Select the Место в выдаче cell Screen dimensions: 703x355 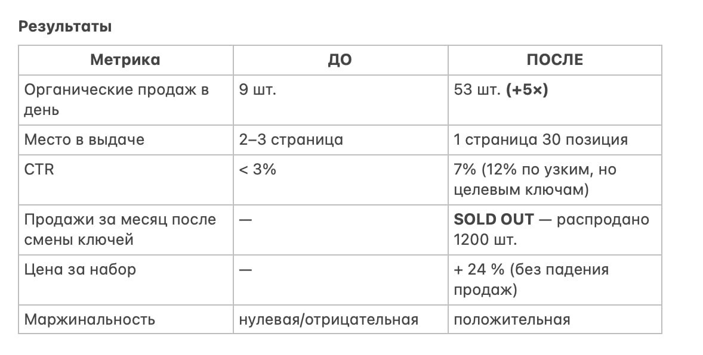pyautogui.click(x=84, y=140)
